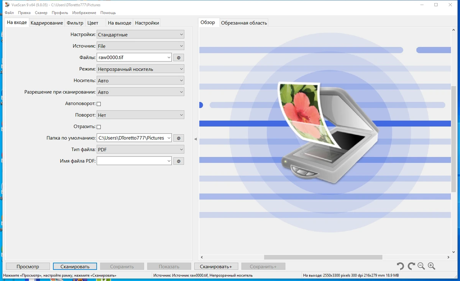This screenshot has height=281, width=460.
Task: Open the Тип файла dropdown set to PDF
Action: tap(140, 149)
